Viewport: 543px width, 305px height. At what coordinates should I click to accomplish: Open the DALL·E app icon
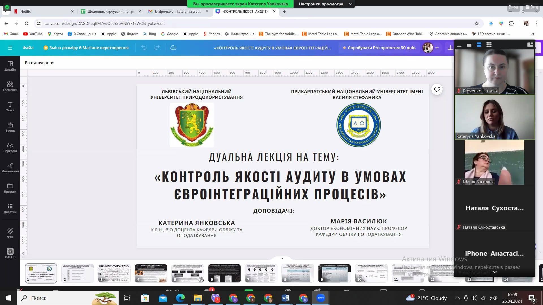(x=10, y=253)
